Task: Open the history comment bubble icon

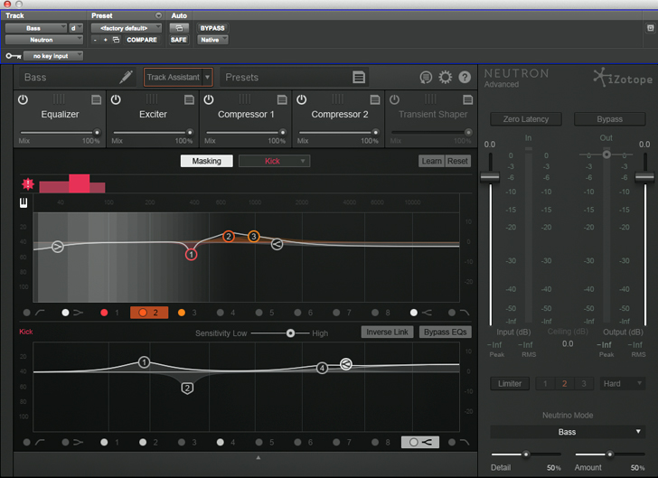Action: click(x=426, y=77)
